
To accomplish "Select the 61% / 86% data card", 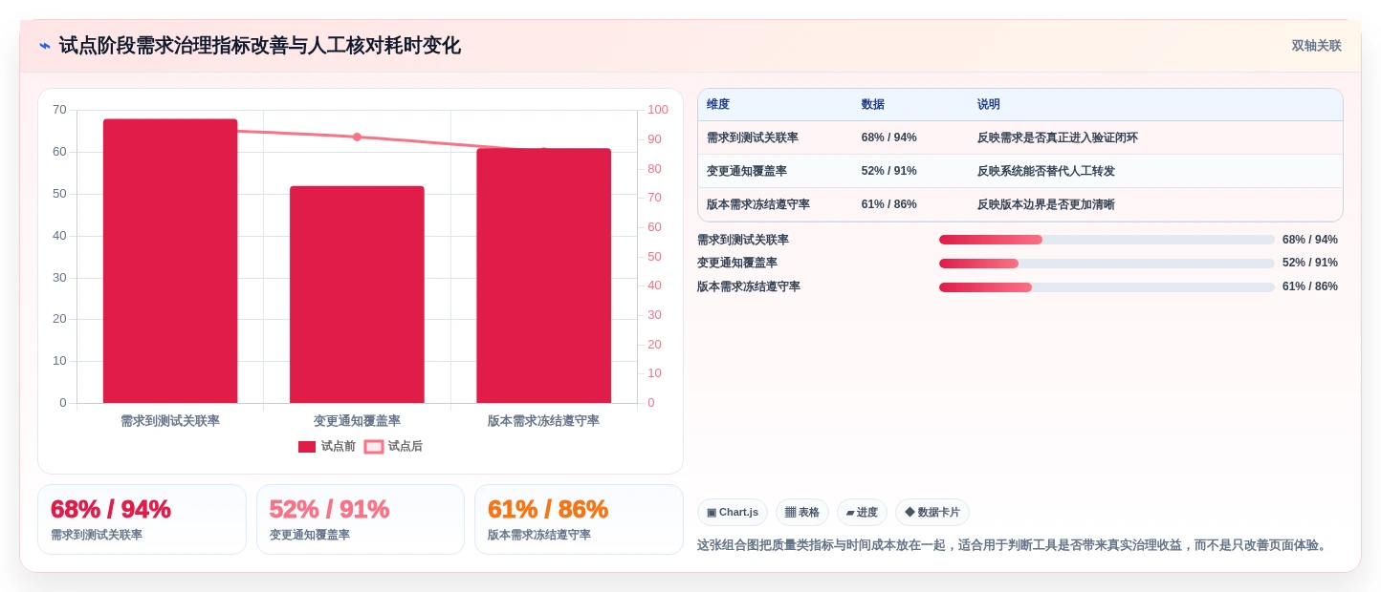I will tap(579, 519).
